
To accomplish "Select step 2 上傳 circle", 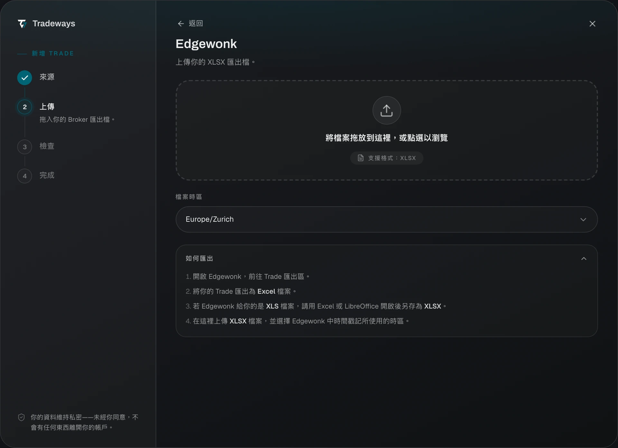I will pos(25,107).
